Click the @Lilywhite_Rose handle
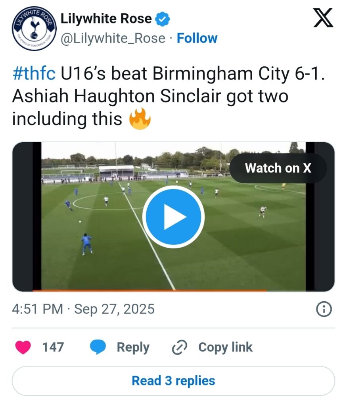Image resolution: width=347 pixels, height=407 pixels. coord(113,39)
